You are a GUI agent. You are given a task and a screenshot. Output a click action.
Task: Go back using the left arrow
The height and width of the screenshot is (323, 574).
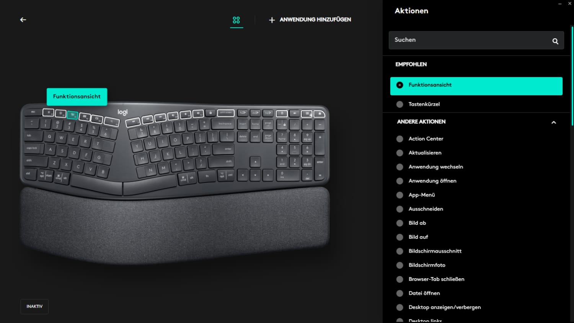click(x=23, y=20)
